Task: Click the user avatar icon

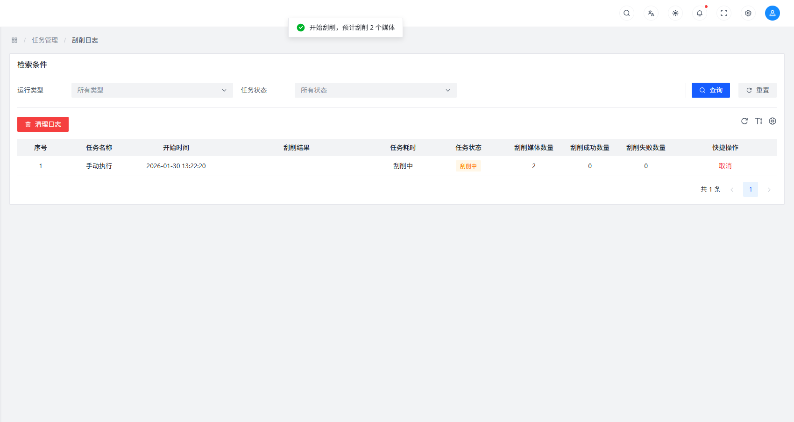Action: pyautogui.click(x=772, y=13)
